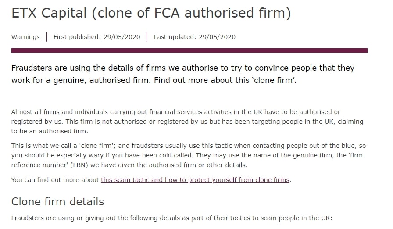This screenshot has height=229, width=393.
Task: Click the vertical divider before "Last updated"
Action: pos(147,37)
